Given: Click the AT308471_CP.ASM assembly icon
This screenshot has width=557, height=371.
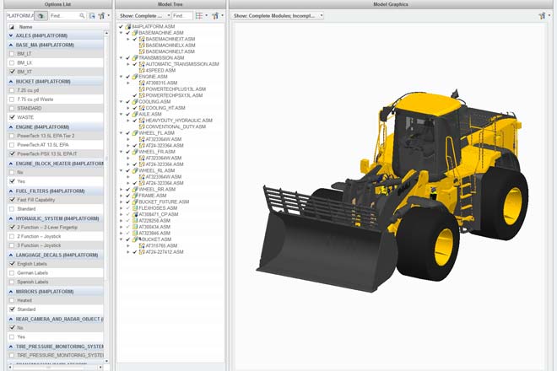Looking at the screenshot, I should [x=135, y=214].
